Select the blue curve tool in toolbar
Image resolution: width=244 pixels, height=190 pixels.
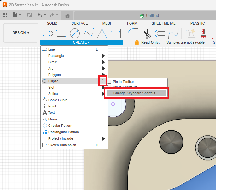click(173, 34)
